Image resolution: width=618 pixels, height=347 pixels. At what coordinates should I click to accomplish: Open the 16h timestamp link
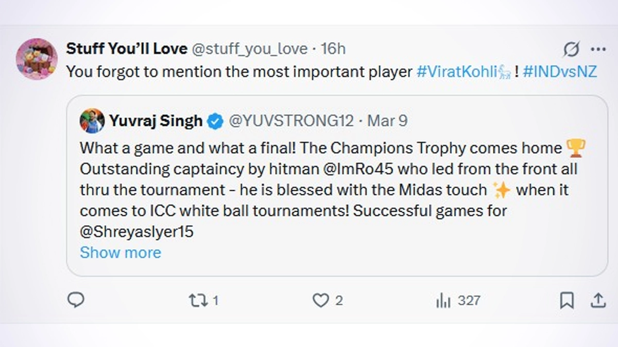pyautogui.click(x=333, y=49)
